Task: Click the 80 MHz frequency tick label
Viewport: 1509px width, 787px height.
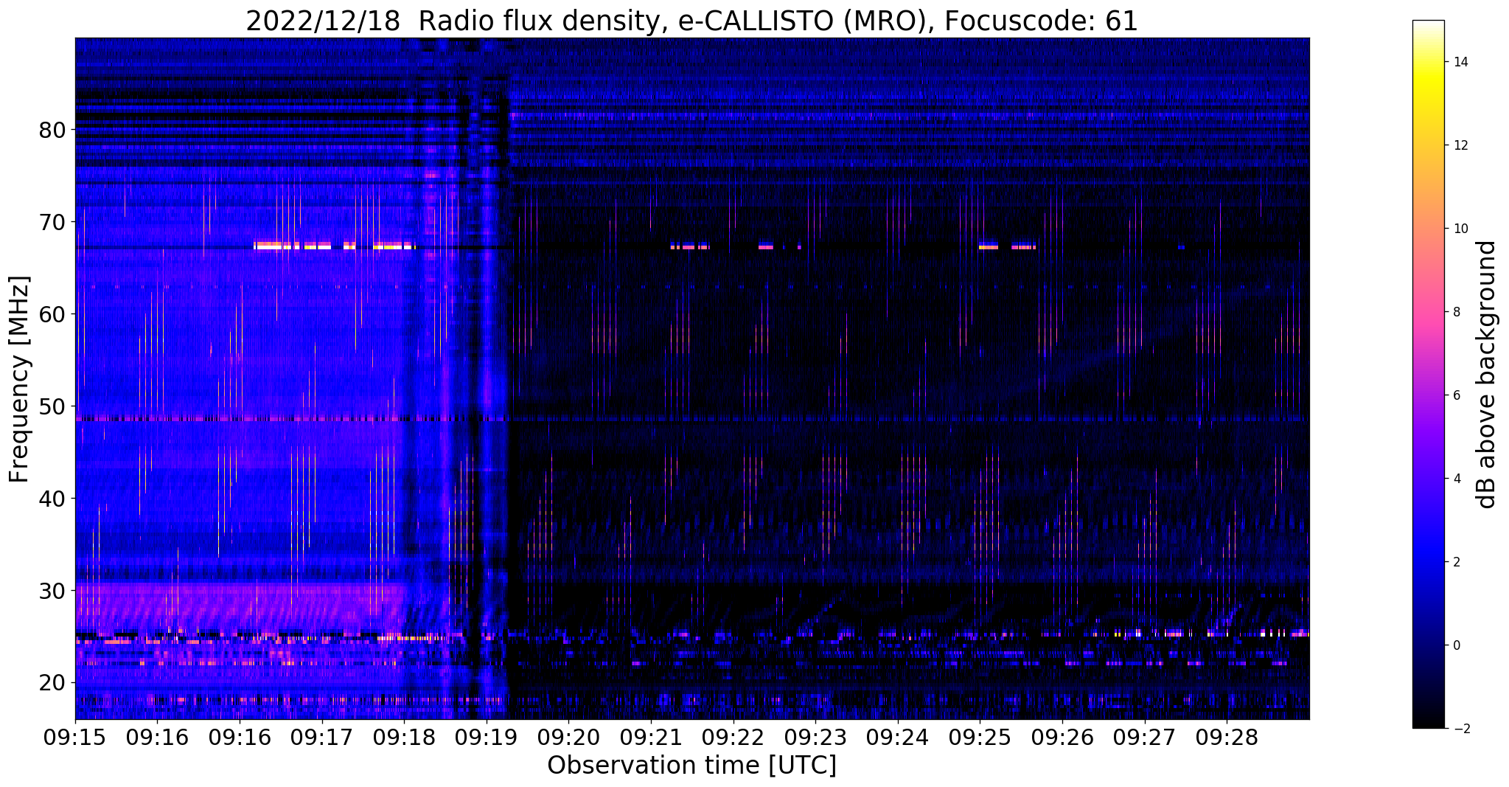Action: 52,130
